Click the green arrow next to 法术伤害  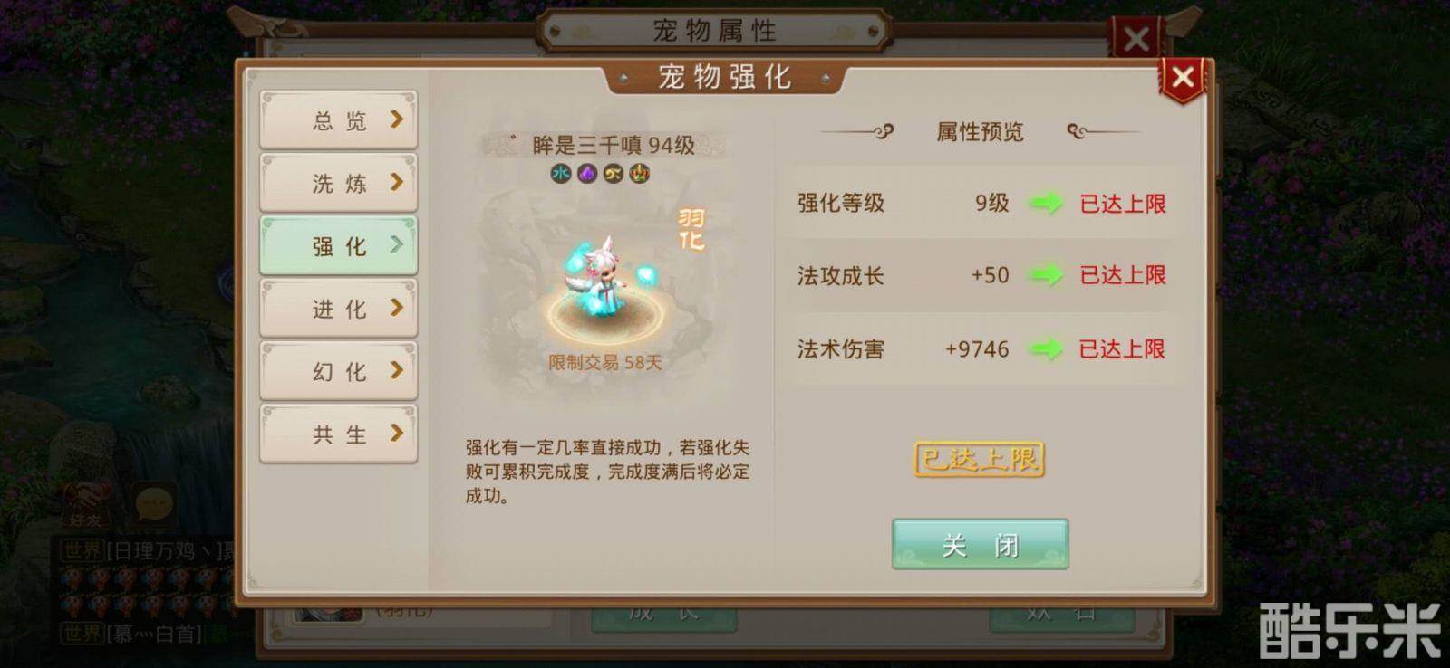1046,348
